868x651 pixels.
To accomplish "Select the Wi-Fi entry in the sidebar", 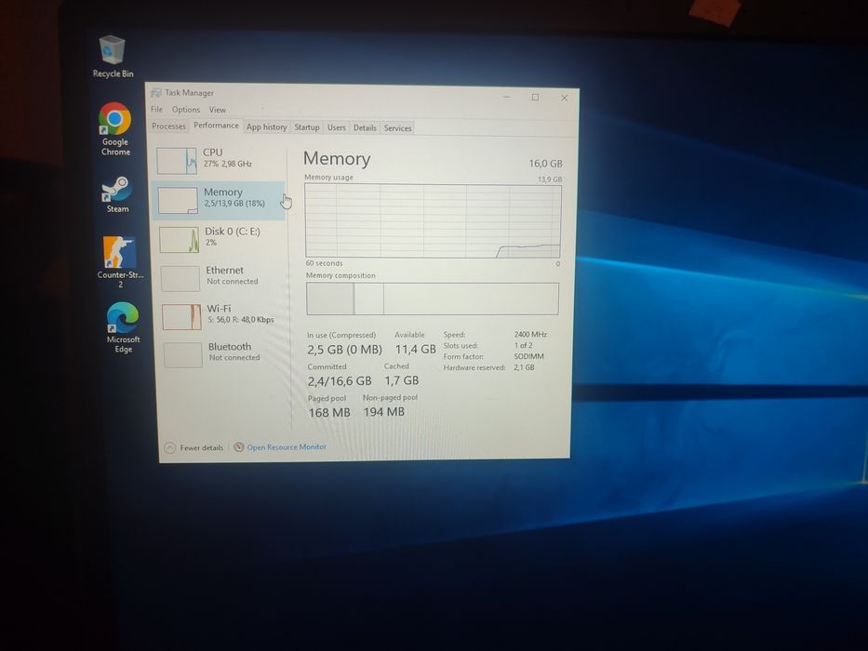I will point(222,316).
